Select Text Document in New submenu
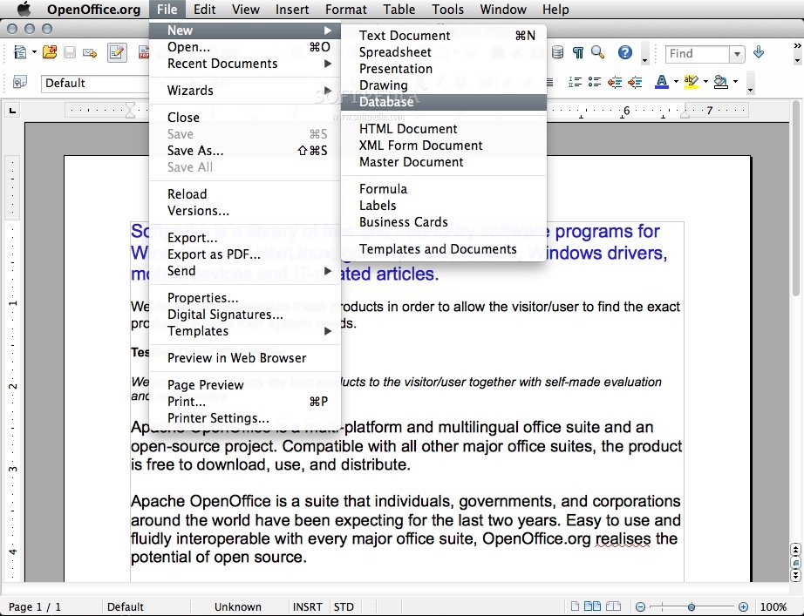Viewport: 804px width, 616px height. [x=444, y=36]
